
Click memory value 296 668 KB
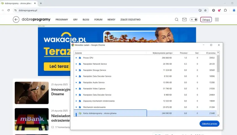pos(167,58)
